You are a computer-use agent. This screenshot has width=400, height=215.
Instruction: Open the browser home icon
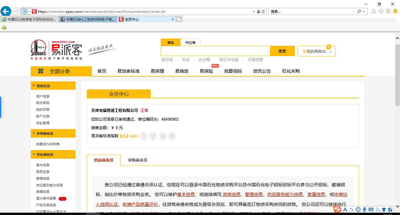[373, 11]
